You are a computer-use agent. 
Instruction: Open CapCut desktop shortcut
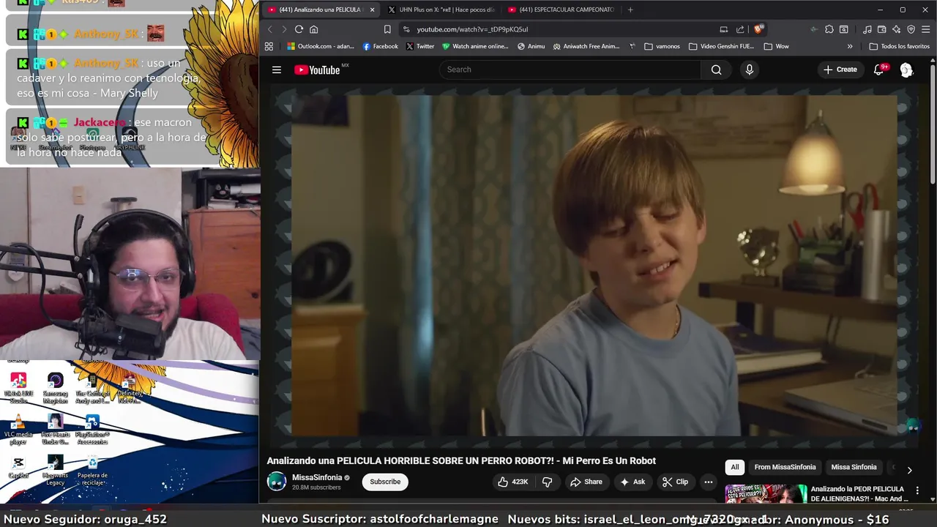[18, 466]
